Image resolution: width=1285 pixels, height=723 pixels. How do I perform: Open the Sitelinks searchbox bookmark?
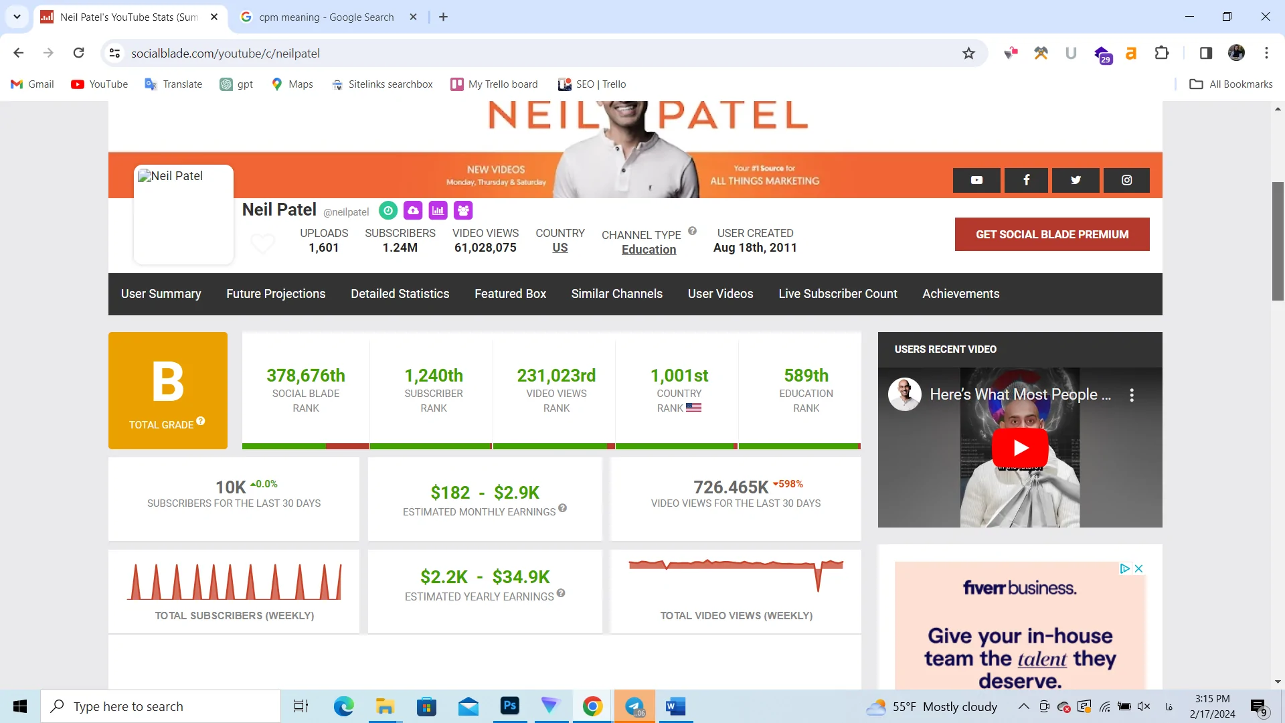[382, 84]
